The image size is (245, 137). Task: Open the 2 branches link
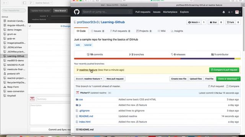pyautogui.click(x=136, y=54)
